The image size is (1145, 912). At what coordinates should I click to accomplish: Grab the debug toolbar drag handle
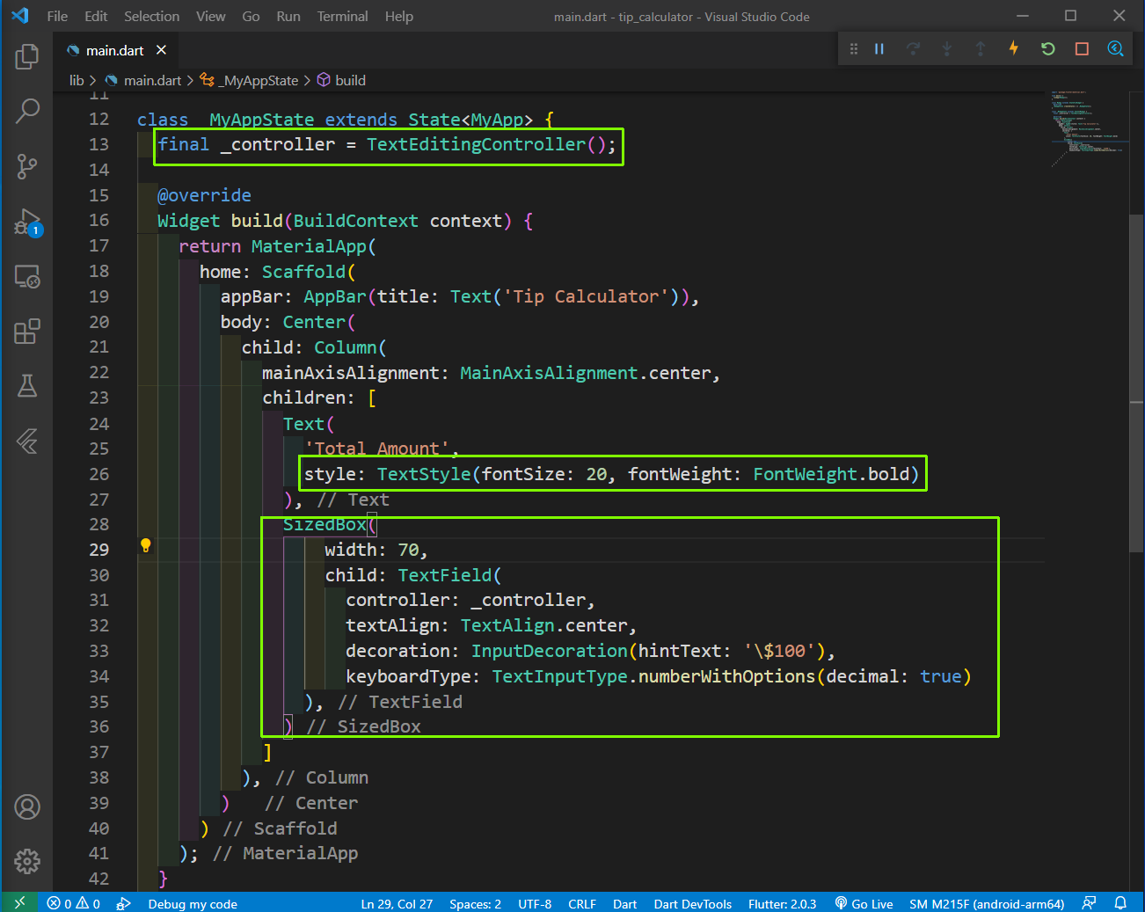pyautogui.click(x=853, y=48)
